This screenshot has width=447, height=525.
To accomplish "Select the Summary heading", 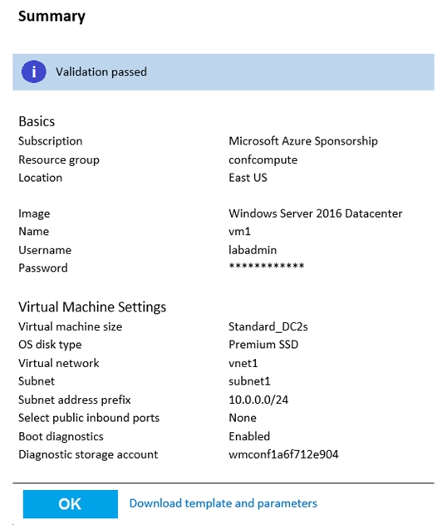I will tap(52, 17).
